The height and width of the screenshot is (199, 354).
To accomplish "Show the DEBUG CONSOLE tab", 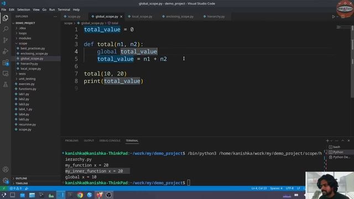I will point(110,140).
